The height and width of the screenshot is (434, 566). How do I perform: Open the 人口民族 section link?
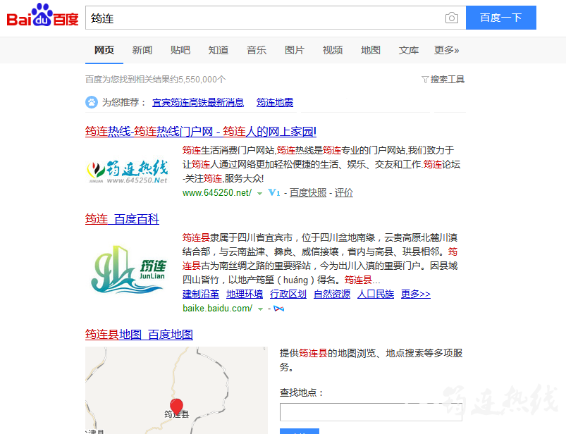pyautogui.click(x=376, y=294)
